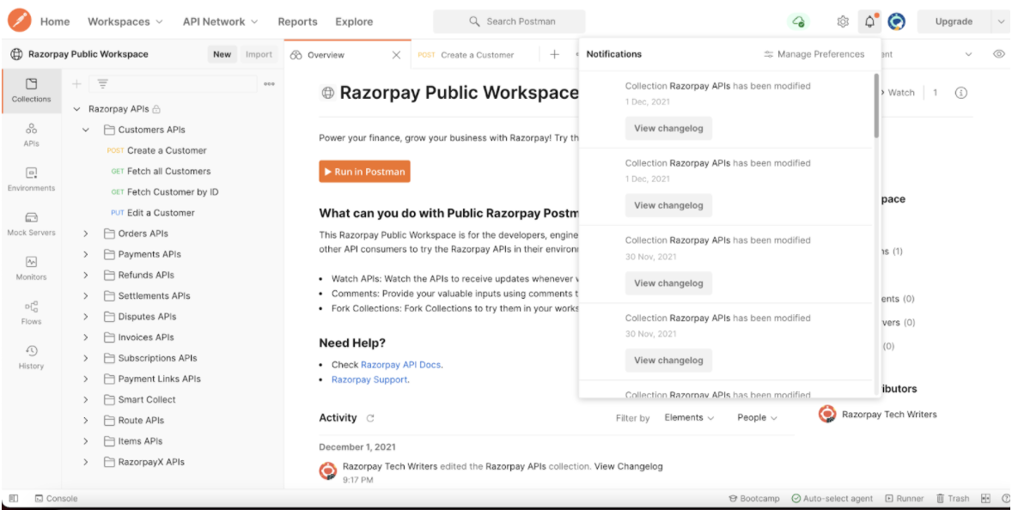Image resolution: width=1012 pixels, height=510 pixels.
Task: Close the Overview tab
Action: point(397,55)
